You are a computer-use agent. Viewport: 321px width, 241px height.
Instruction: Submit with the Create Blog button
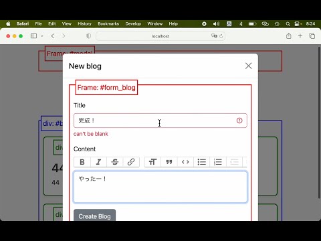click(94, 216)
